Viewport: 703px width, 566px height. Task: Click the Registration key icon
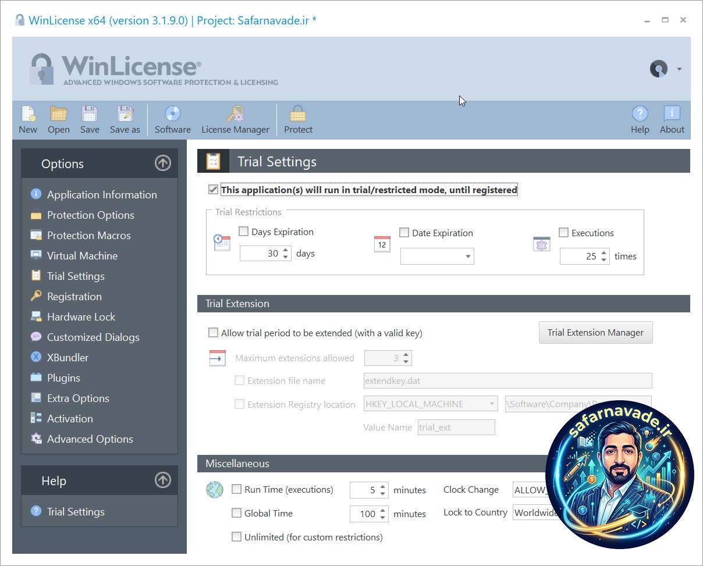coord(36,296)
